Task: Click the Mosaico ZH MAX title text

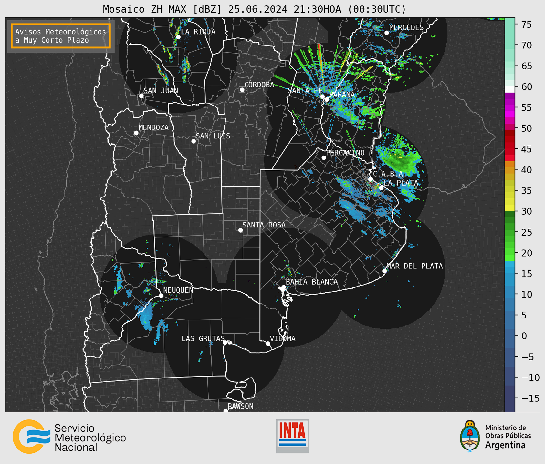Action: [254, 9]
